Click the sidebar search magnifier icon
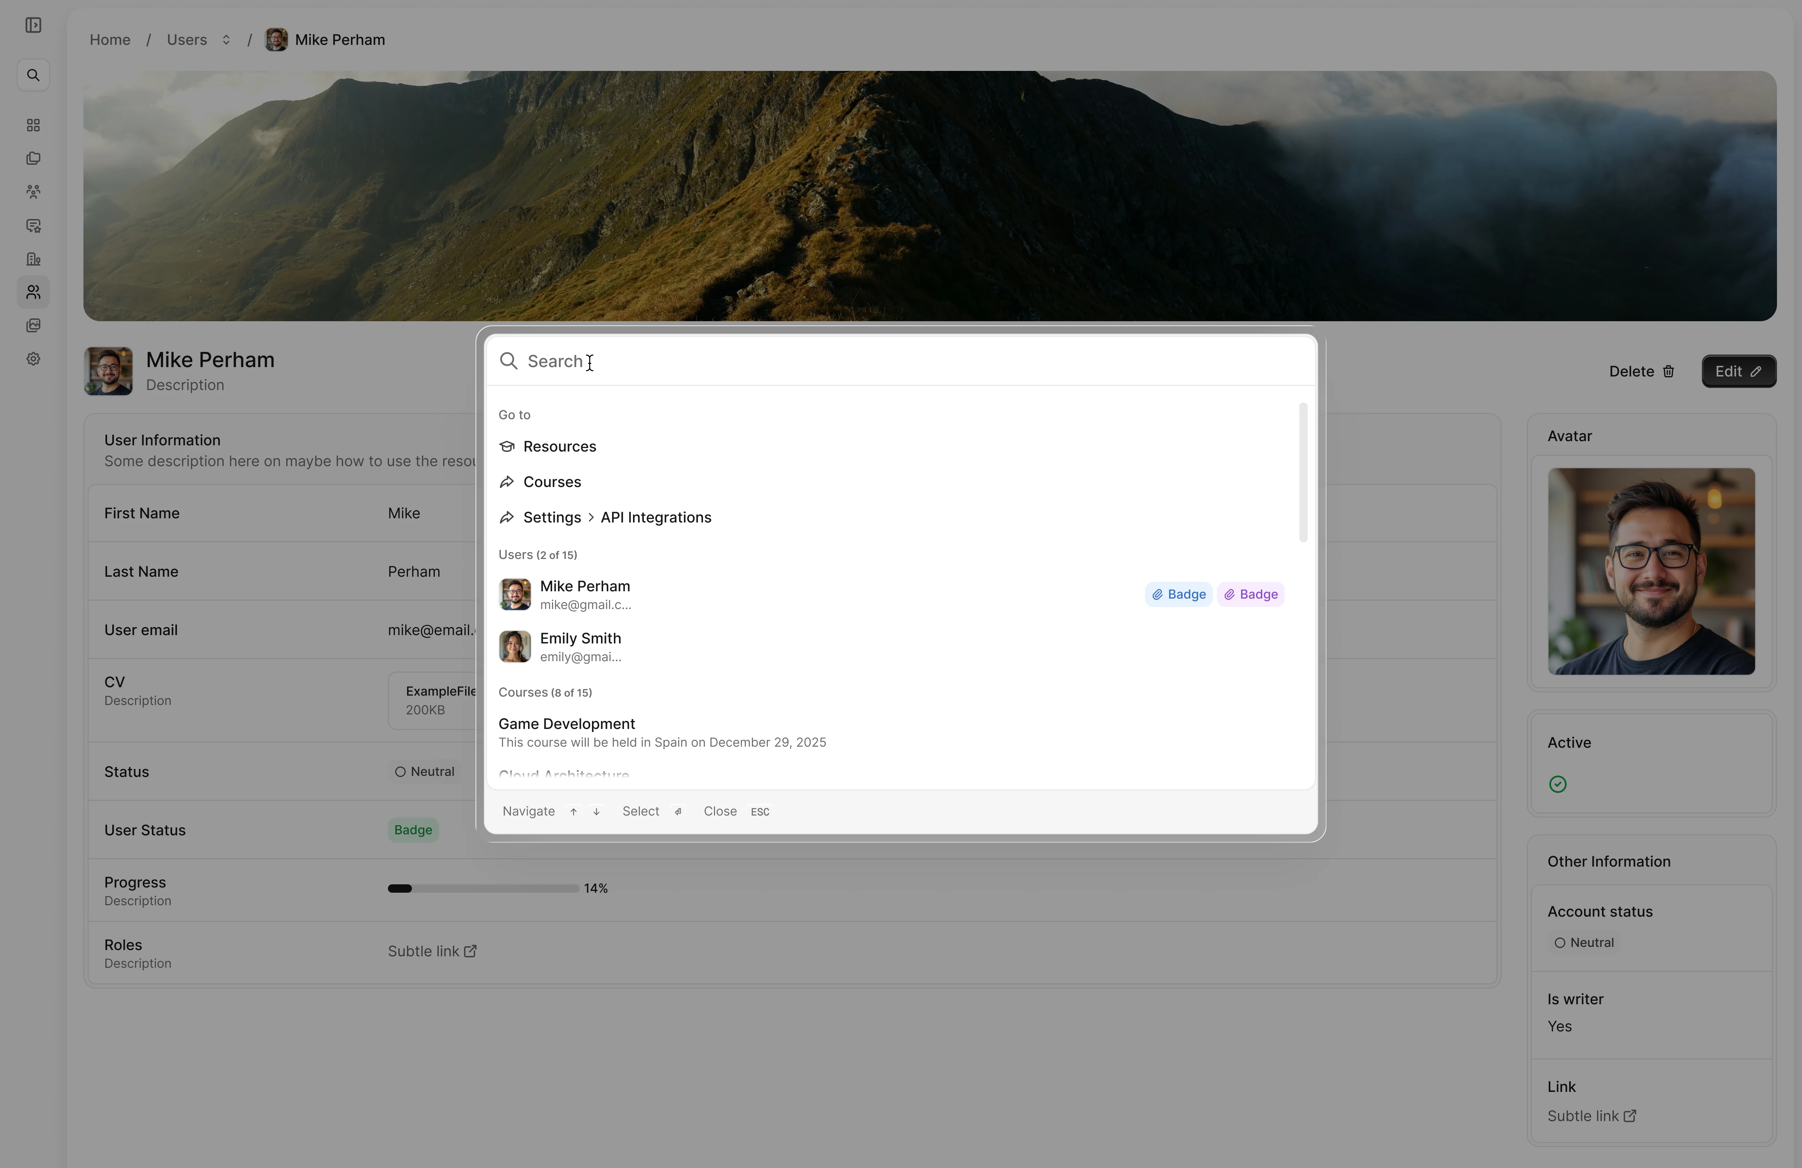Screen dimensions: 1802x1168 tap(33, 75)
